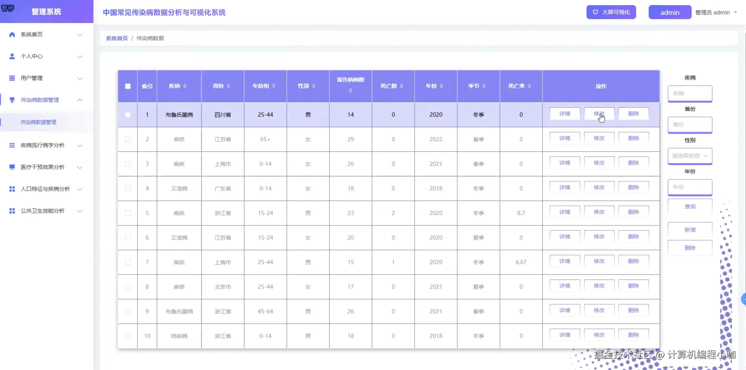746x370 pixels.
Task: Expand the 医疗干预效果分析 menu chevron
Action: [80, 167]
